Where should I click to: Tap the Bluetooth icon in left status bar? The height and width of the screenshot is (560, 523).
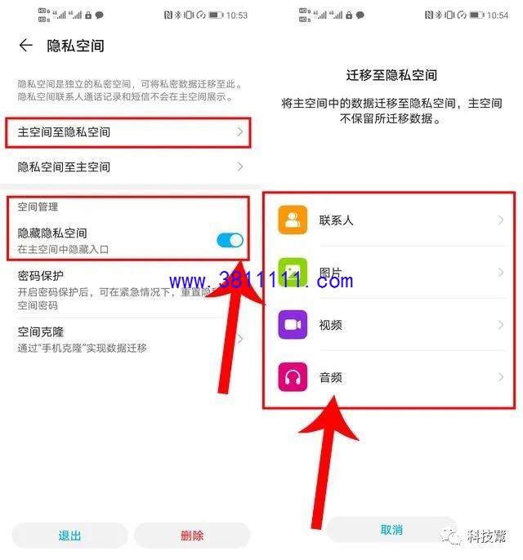point(178,15)
